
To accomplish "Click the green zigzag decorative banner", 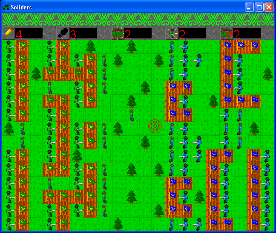I will click(138, 20).
